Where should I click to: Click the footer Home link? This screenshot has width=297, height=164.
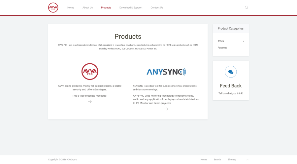coord(204,160)
